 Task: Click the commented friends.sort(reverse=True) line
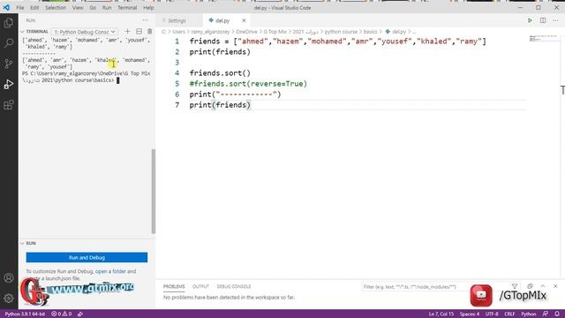coord(248,84)
